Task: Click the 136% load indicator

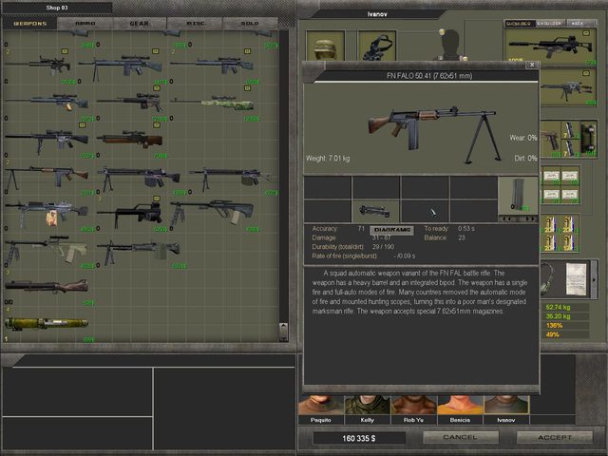Action: [x=554, y=325]
